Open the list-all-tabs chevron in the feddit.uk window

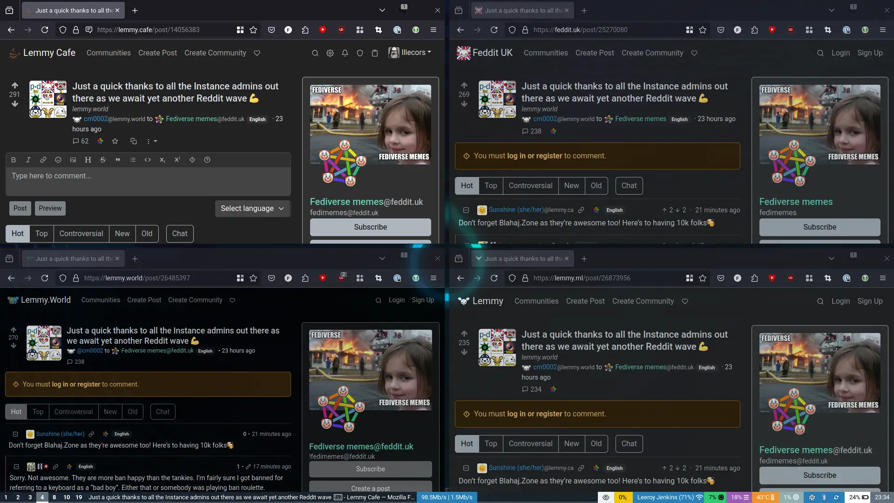click(832, 10)
